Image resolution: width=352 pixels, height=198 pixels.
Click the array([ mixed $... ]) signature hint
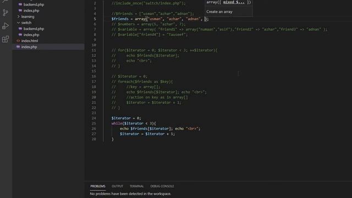tap(229, 2)
